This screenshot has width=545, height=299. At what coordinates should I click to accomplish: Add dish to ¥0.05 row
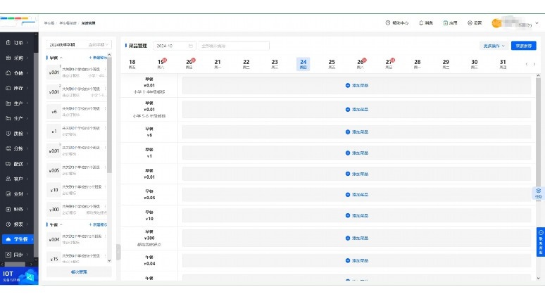pos(356,194)
